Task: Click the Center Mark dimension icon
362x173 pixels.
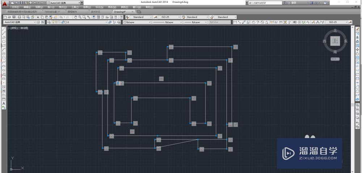Action: [x=299, y=22]
